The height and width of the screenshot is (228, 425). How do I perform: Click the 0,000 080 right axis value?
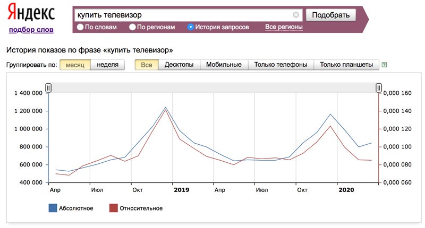point(397,164)
